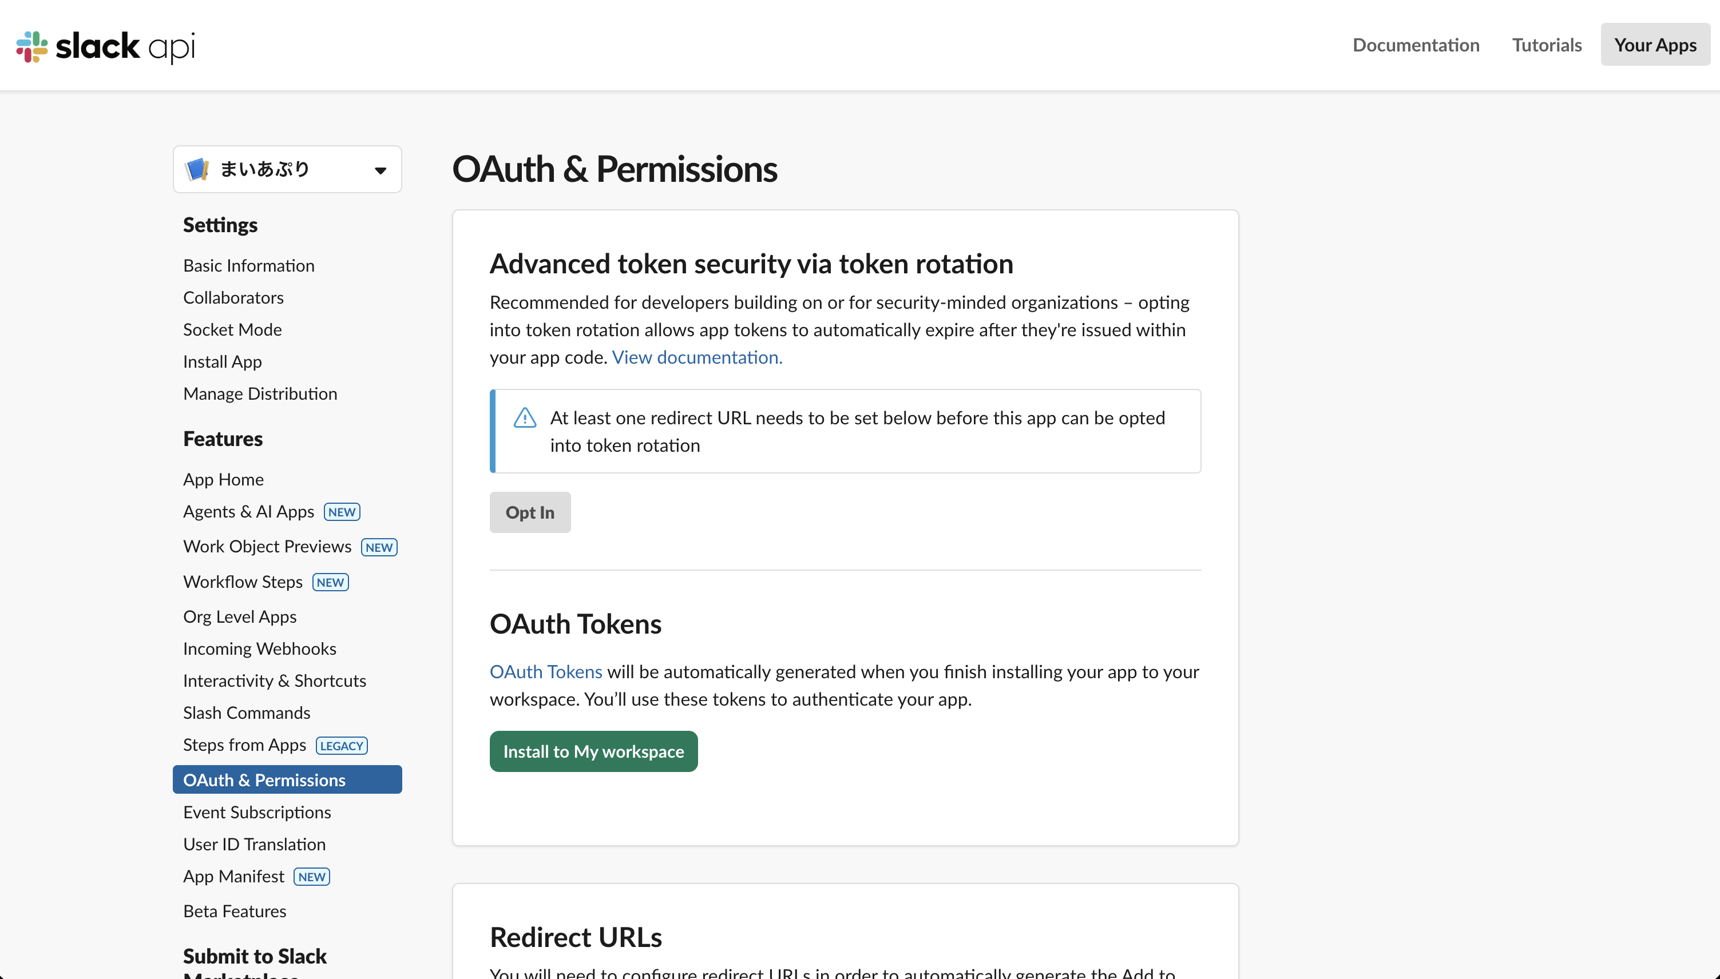Select the OAuth & Permissions sidebar entry
1720x979 pixels.
264,779
